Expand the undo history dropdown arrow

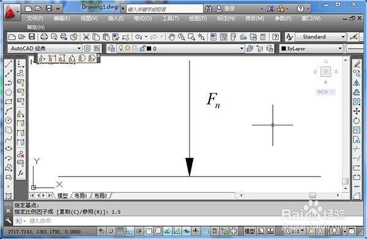(x=146, y=37)
